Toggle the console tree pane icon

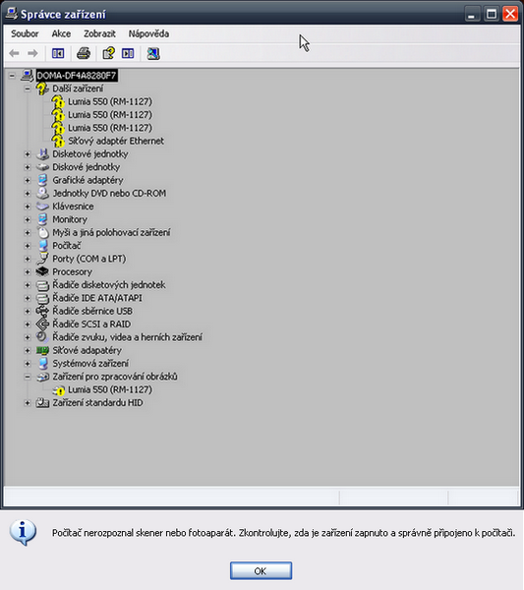tap(58, 53)
